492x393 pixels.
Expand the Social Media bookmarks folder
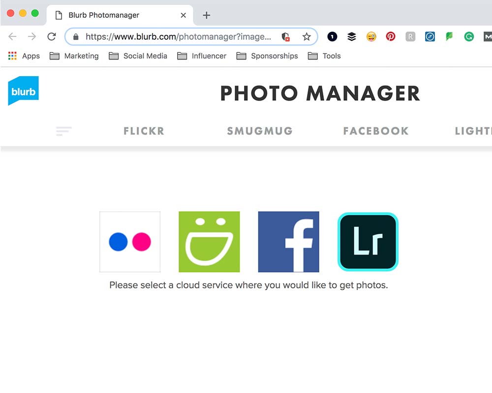tap(138, 56)
